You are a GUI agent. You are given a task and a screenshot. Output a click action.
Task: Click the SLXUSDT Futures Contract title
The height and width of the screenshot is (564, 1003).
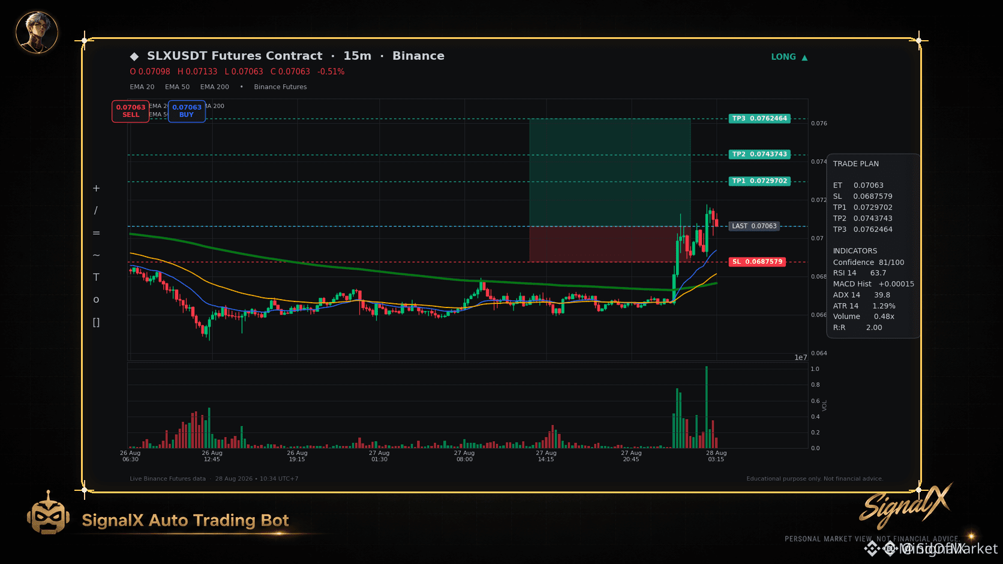click(235, 56)
